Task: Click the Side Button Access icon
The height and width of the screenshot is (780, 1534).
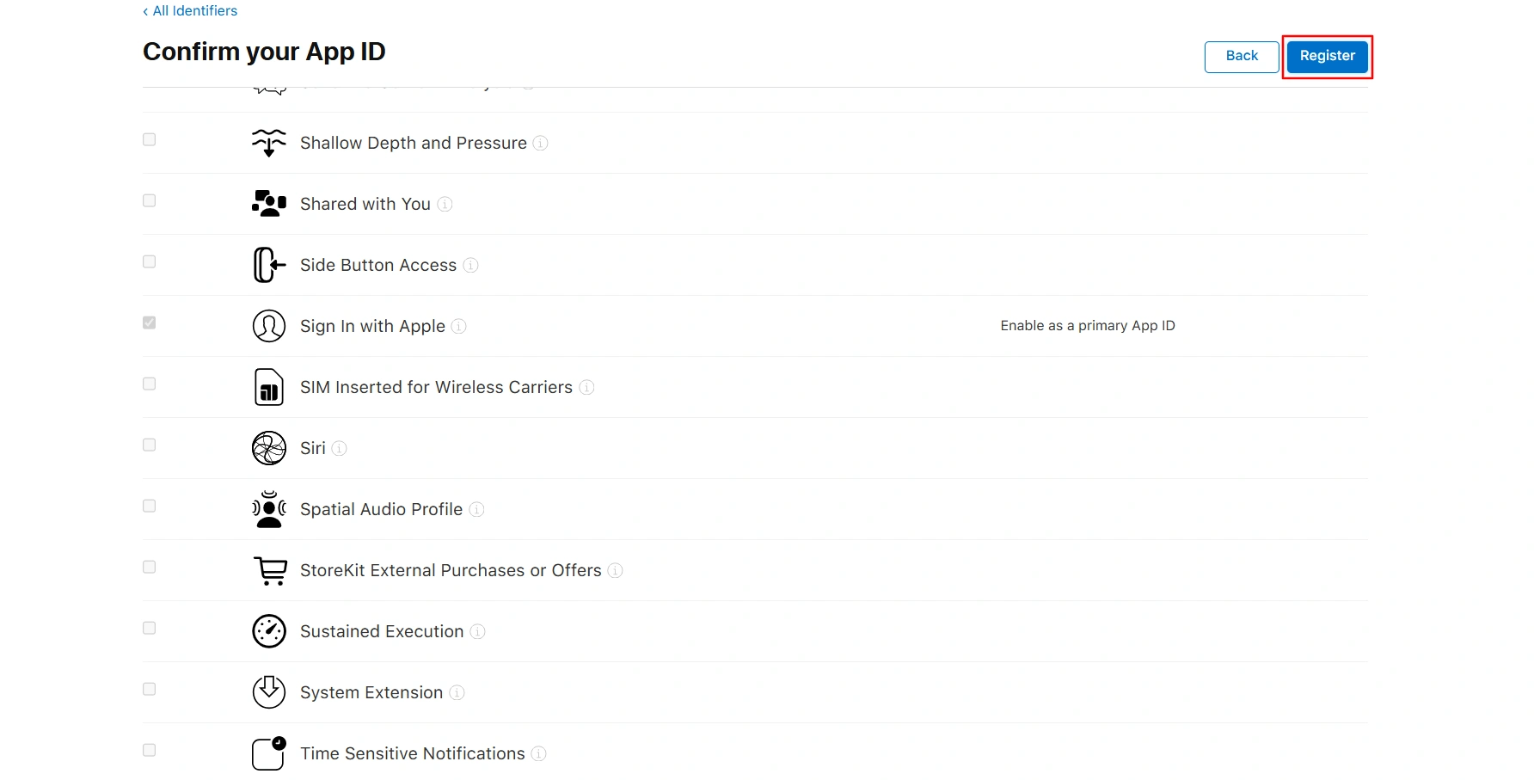Action: [x=269, y=265]
